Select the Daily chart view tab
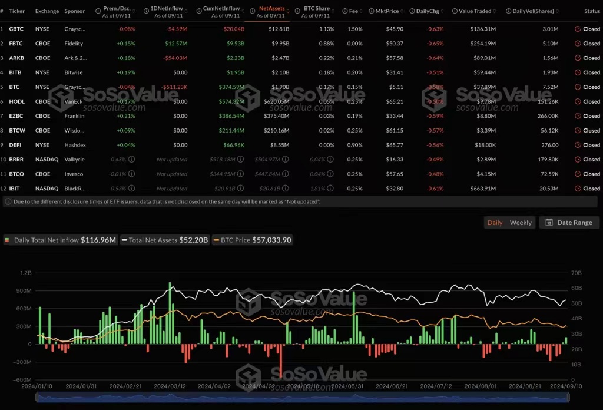This screenshot has height=410, width=603. tap(495, 223)
